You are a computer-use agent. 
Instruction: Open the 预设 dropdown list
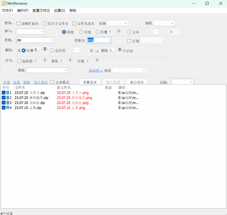[x=129, y=70]
